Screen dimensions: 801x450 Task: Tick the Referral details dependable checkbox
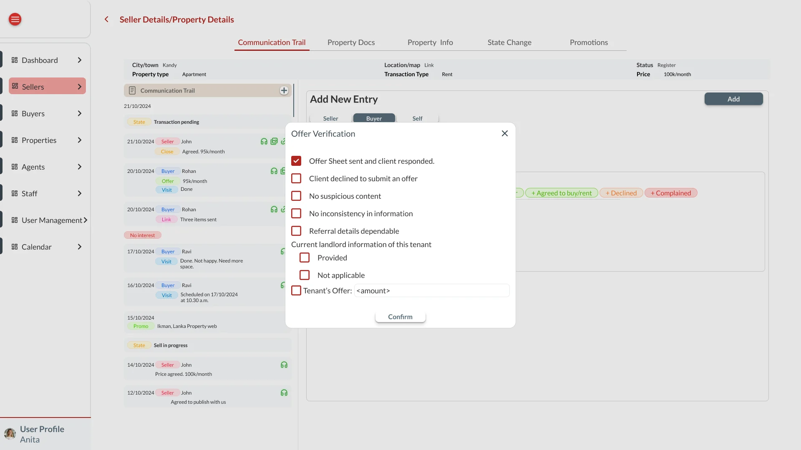[x=296, y=231]
